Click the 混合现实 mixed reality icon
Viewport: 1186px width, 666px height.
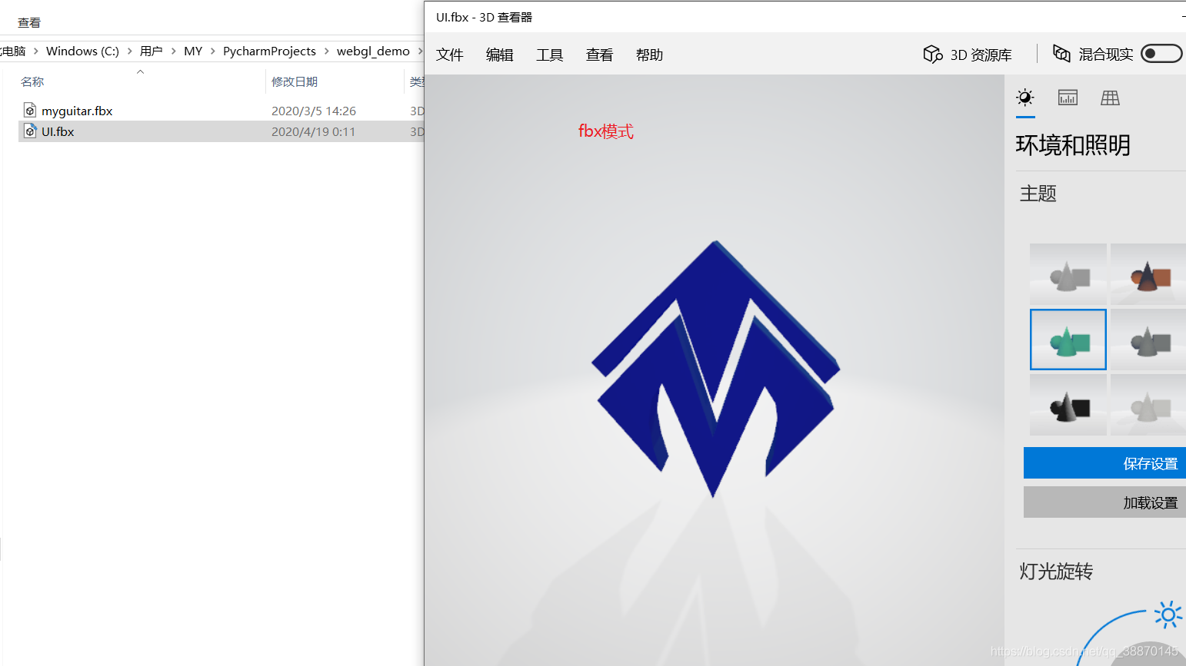(x=1061, y=54)
